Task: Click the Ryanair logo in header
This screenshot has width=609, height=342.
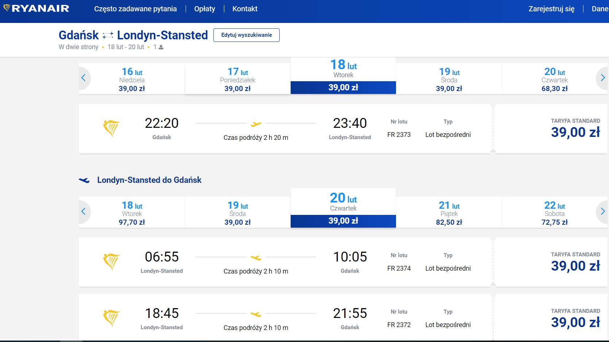Action: [36, 8]
